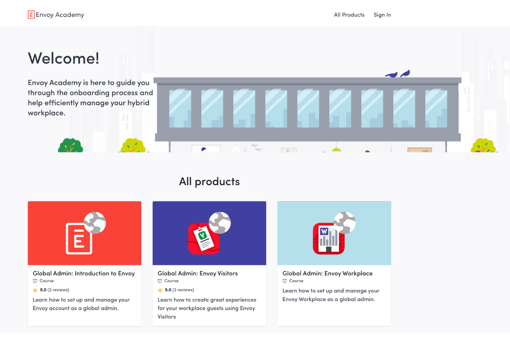Click the 5.0 (2 reviews) text under Envoy Visitors
This screenshot has height=340, width=510.
tap(179, 290)
